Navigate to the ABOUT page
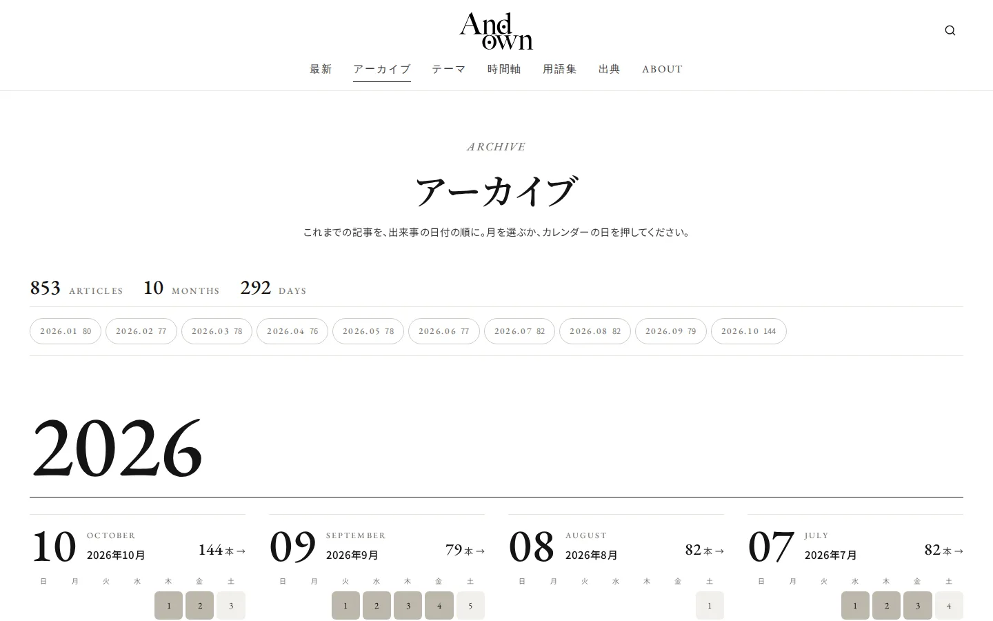Screen dimensions: 993x621 pyautogui.click(x=663, y=69)
